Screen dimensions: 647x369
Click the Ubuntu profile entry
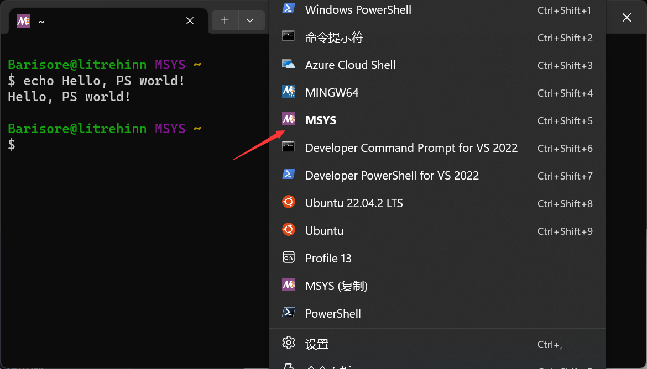324,230
